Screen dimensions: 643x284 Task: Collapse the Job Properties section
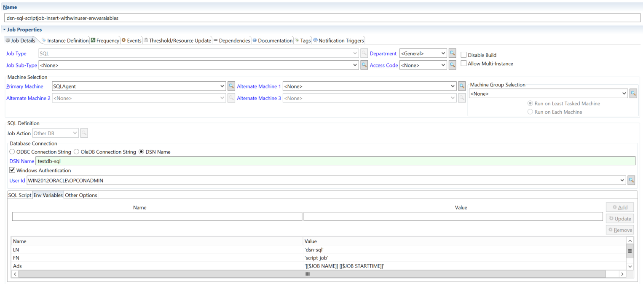[x=4, y=29]
